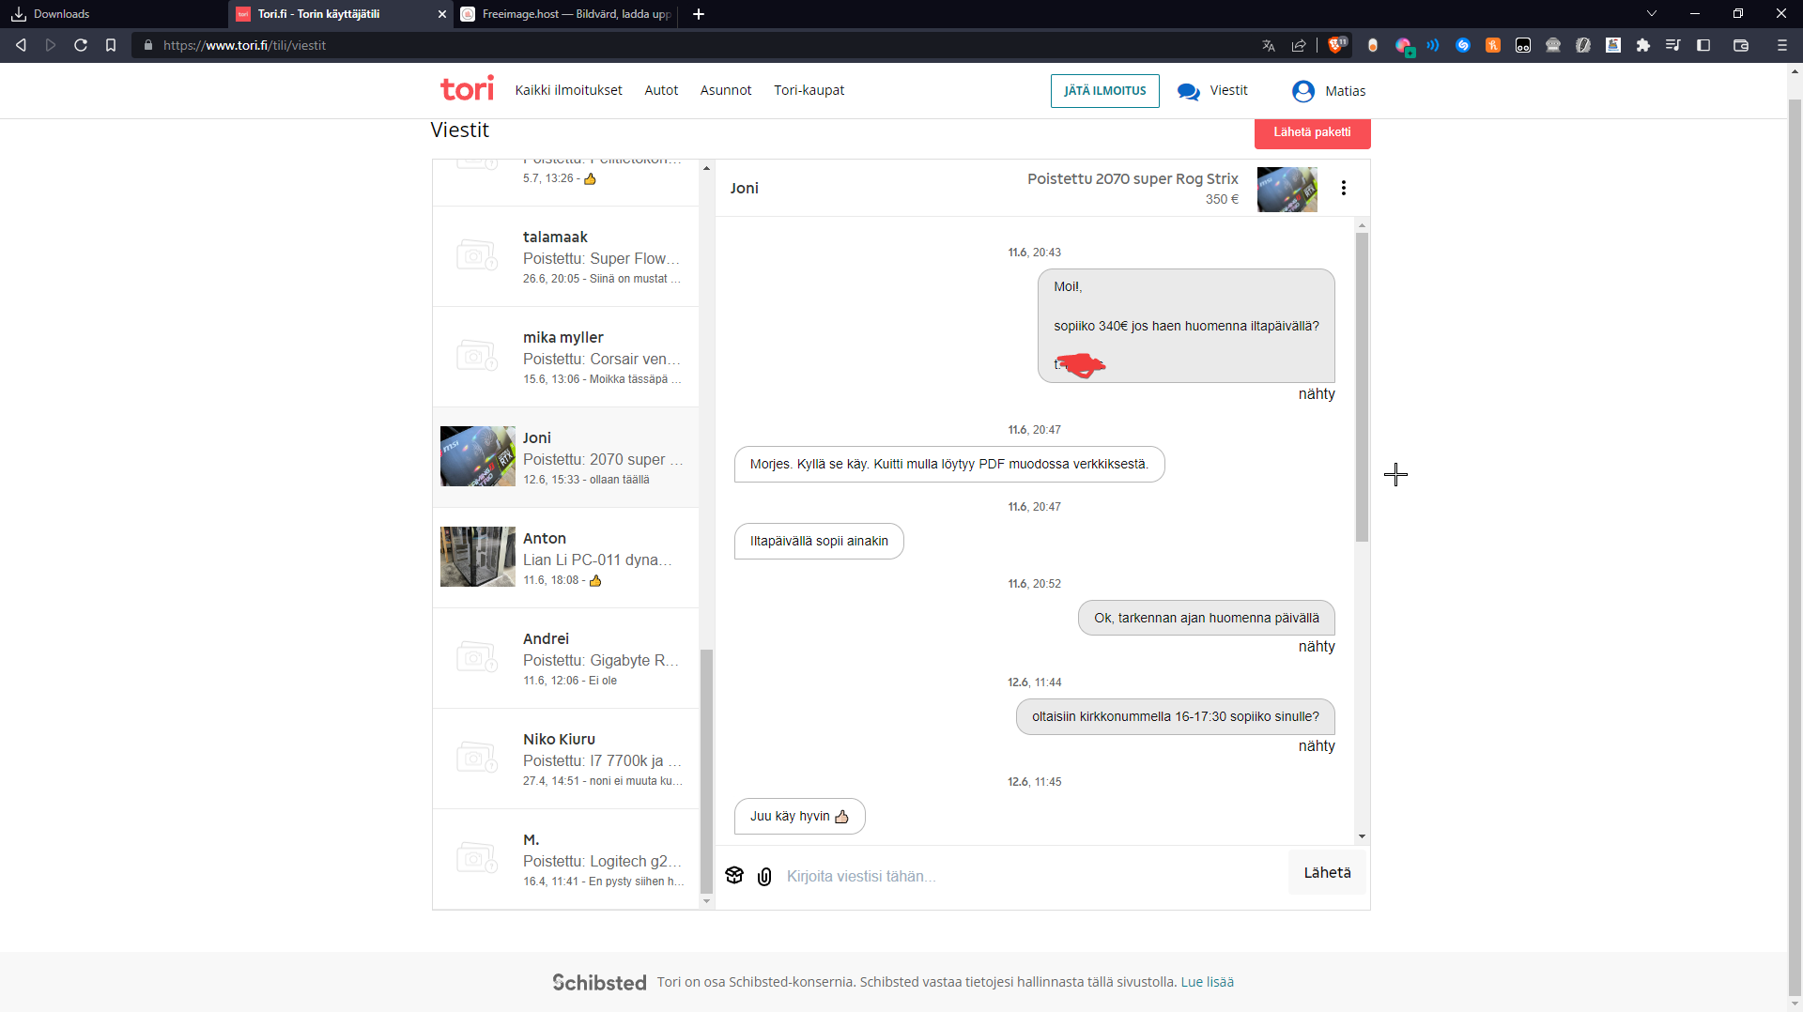Focus the Kirjoita viestisi tähän message field

(x=1033, y=877)
